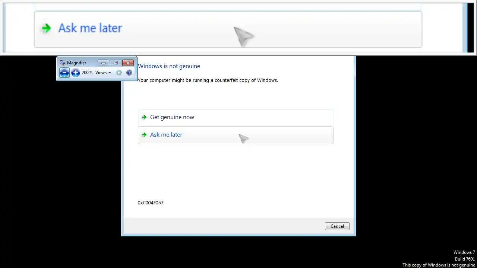This screenshot has height=268, width=477.
Task: Zoom in with Magnifier plus button
Action: (x=76, y=73)
